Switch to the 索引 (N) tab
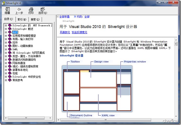 coord(22,19)
